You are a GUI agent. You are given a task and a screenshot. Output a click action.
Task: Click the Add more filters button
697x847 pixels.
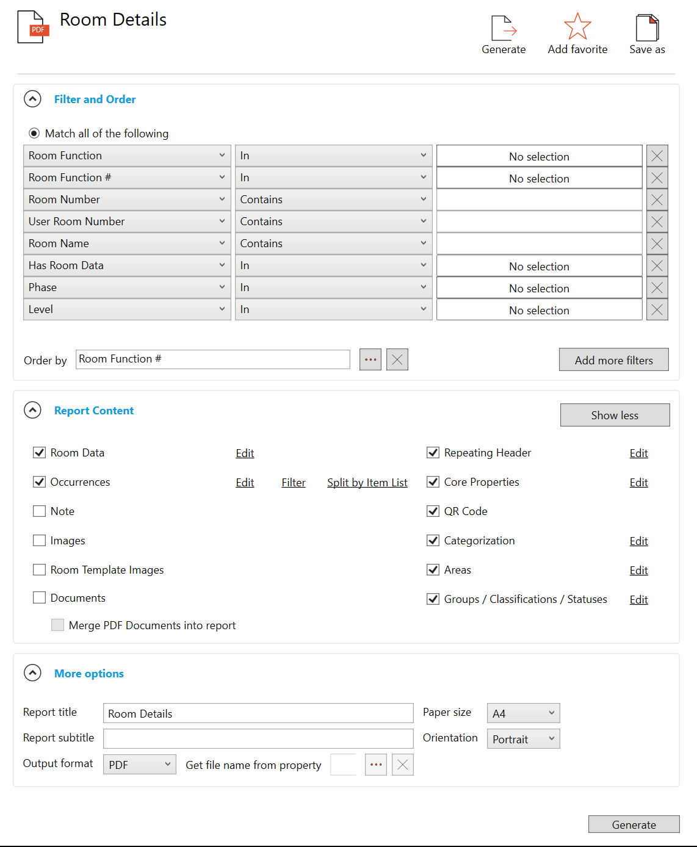point(613,360)
